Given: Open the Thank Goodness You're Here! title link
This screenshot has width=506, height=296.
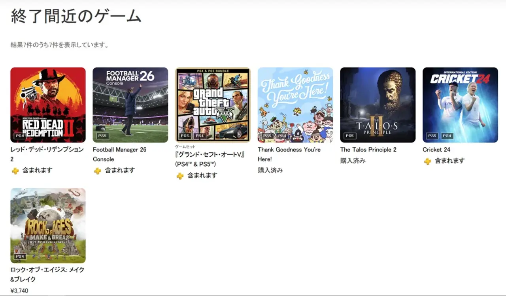Looking at the screenshot, I should pyautogui.click(x=289, y=154).
